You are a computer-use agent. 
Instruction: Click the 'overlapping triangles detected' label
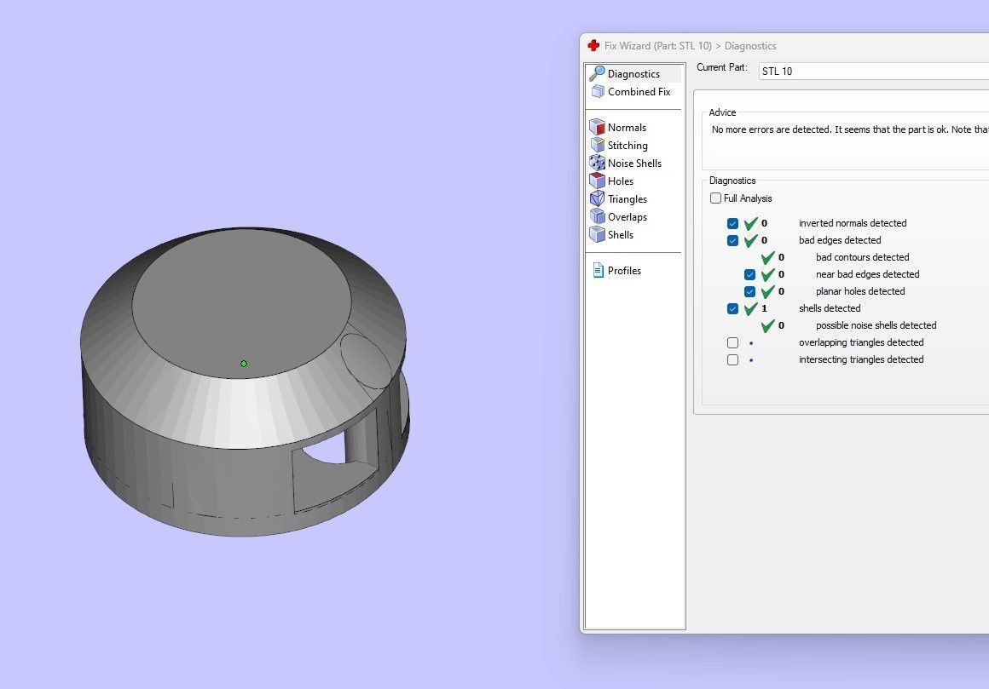point(861,342)
